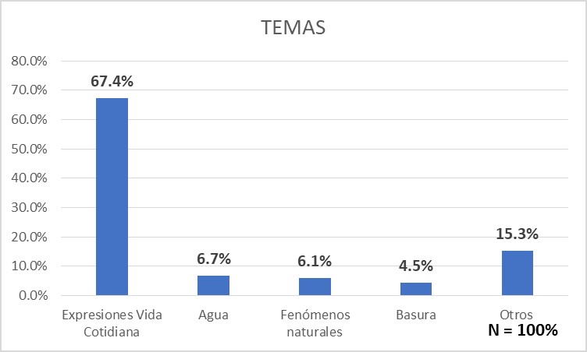Click the TEMAS chart title

click(293, 28)
